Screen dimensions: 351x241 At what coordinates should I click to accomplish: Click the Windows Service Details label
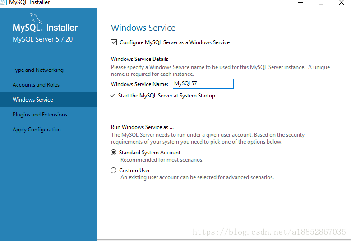point(139,59)
